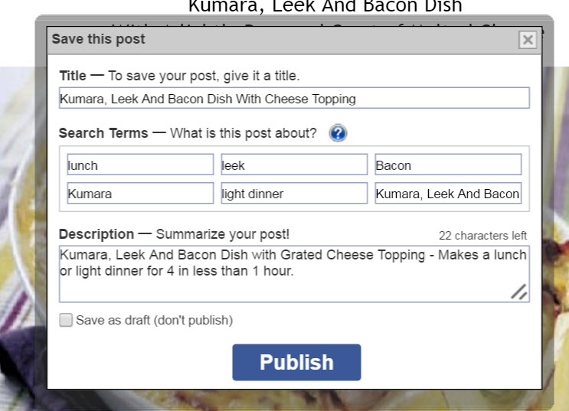Click the description box resize handle
Viewport: 569px width, 411px height.
518,292
